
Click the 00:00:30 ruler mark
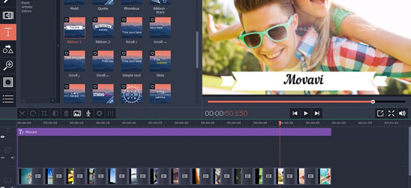(181, 123)
